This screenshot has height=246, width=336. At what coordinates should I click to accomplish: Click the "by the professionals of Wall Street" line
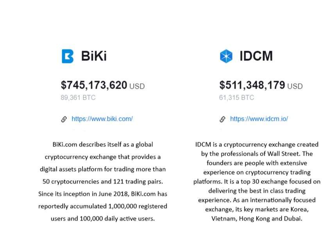(x=257, y=154)
